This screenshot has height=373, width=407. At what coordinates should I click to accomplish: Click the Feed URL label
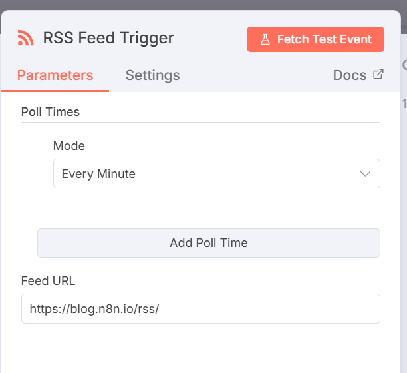coord(48,281)
